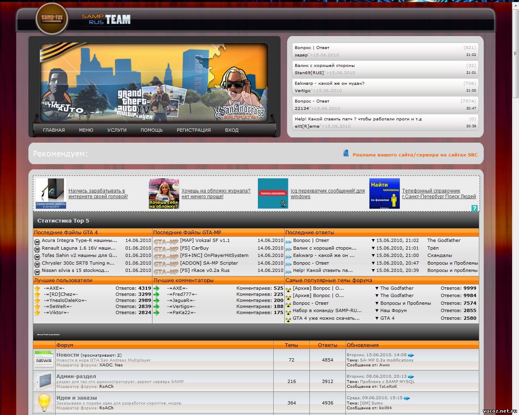The height and width of the screenshot is (415, 519).
Task: Open 'Вопрос - Ответ' topic by 22134
Action: tap(312, 101)
